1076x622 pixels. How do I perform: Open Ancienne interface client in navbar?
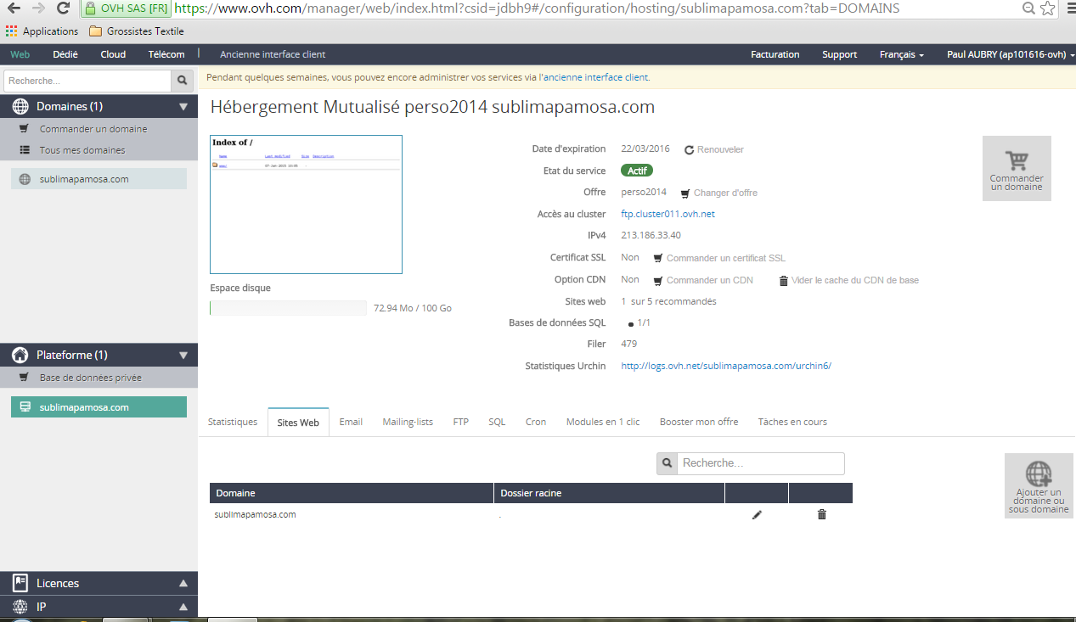(x=273, y=54)
